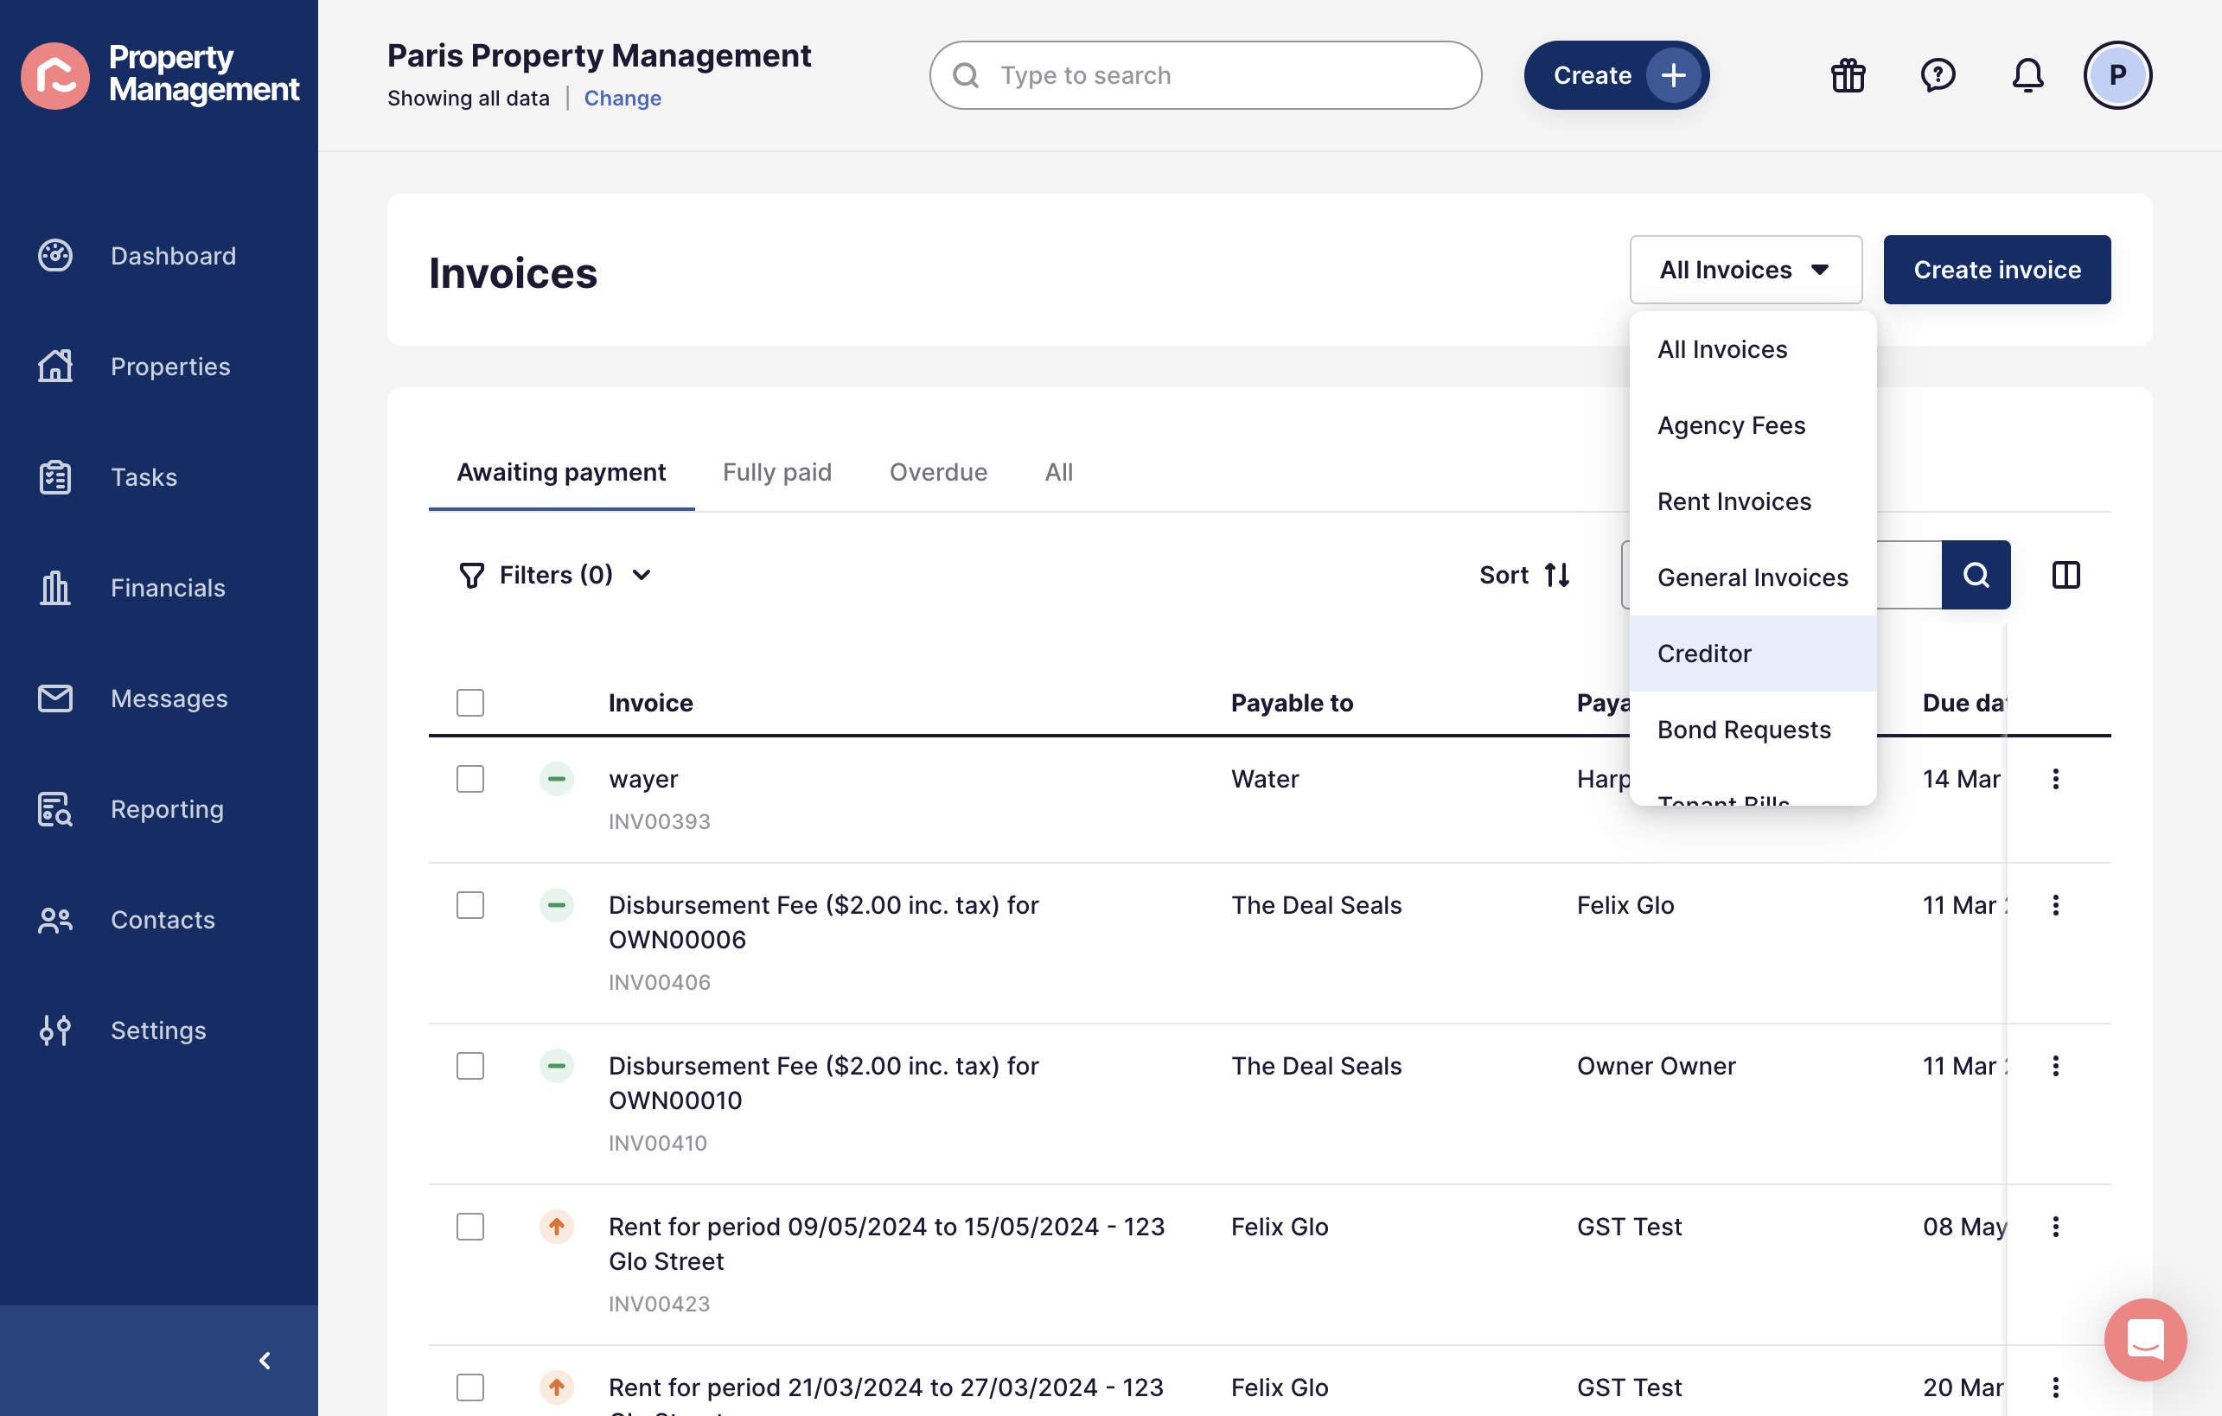Click the Change data link

point(622,98)
